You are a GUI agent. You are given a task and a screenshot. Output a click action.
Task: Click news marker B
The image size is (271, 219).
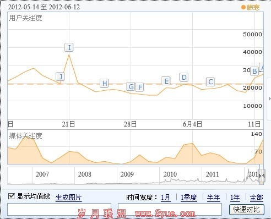point(254,71)
